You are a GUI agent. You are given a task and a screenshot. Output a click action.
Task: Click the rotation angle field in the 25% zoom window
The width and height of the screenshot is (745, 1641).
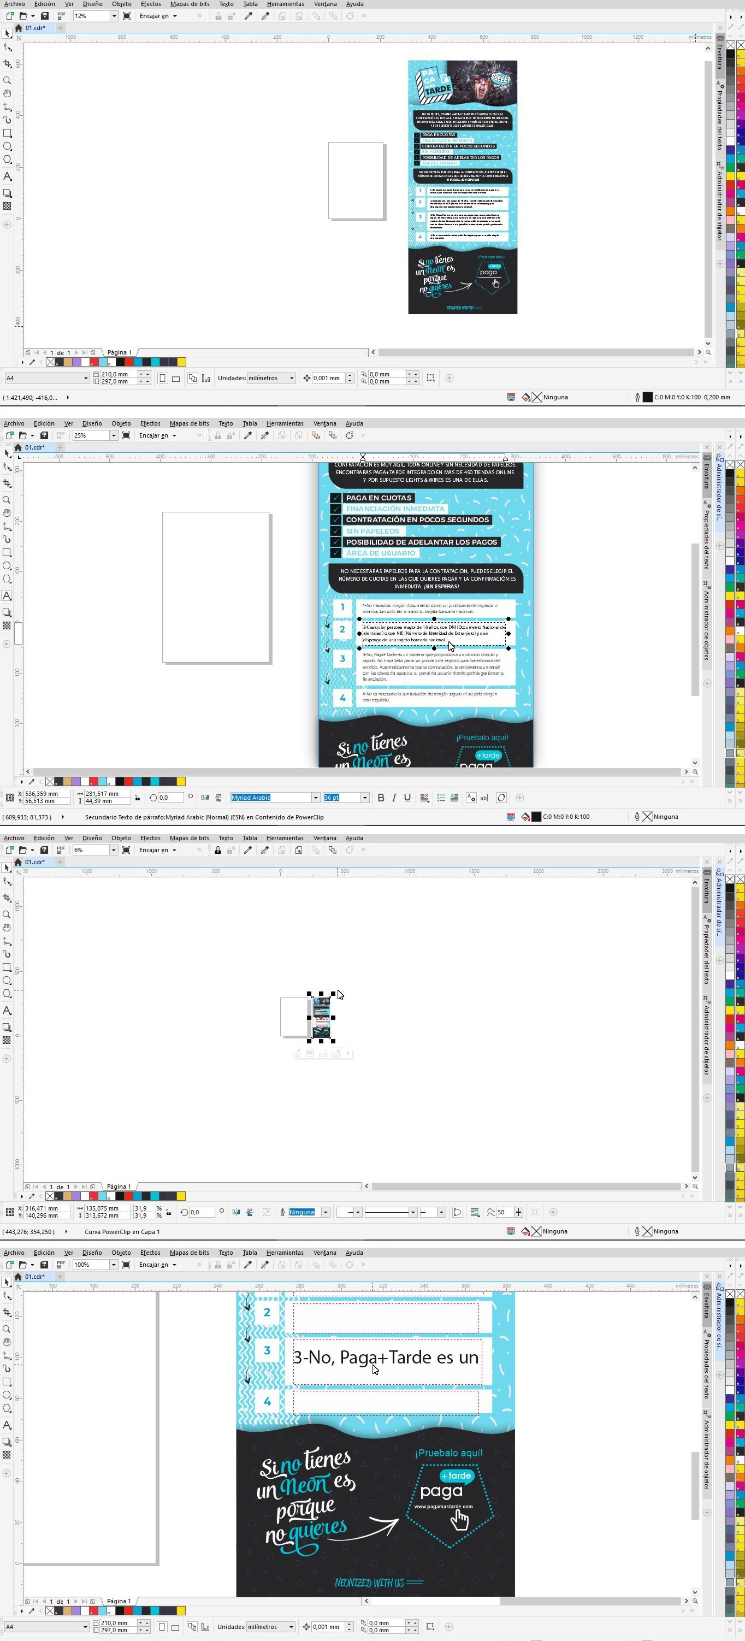coord(170,798)
